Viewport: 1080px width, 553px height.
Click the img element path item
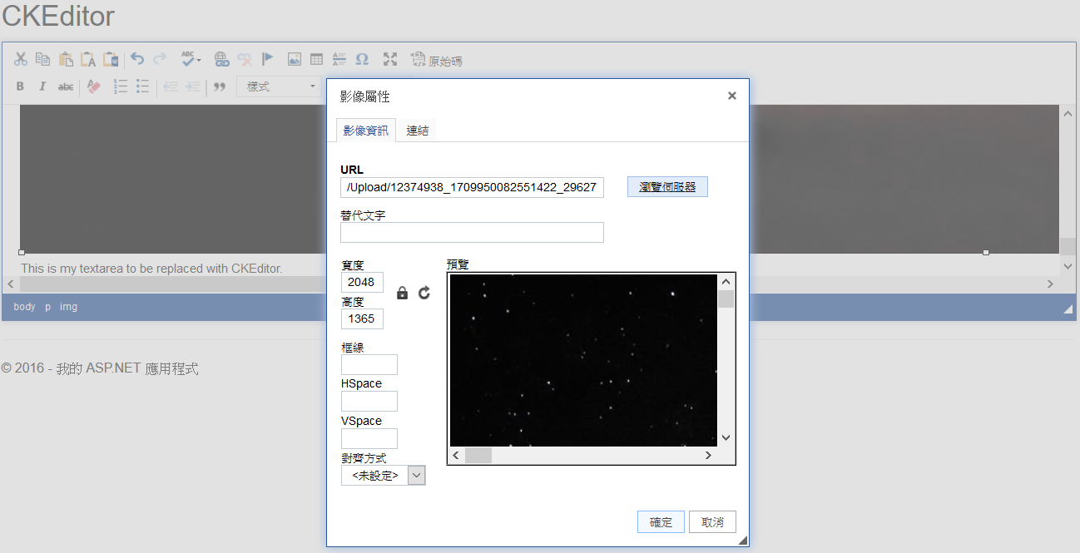coord(69,307)
